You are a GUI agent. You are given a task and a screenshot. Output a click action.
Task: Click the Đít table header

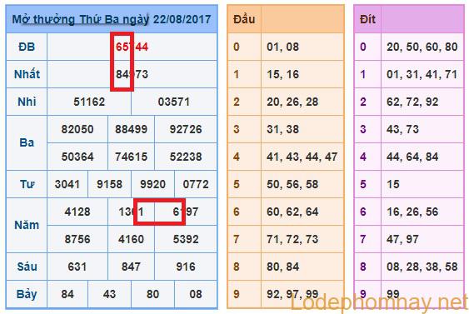(367, 19)
